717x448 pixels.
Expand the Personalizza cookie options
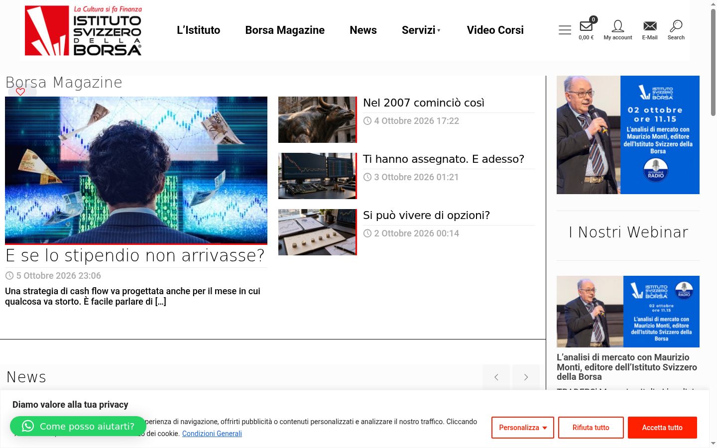pyautogui.click(x=523, y=428)
